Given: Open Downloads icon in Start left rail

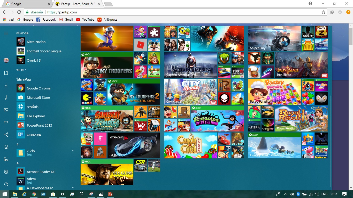Looking at the screenshot, I should [6, 85].
